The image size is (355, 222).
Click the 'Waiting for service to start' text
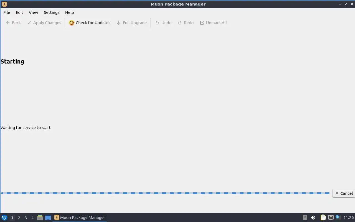26,128
